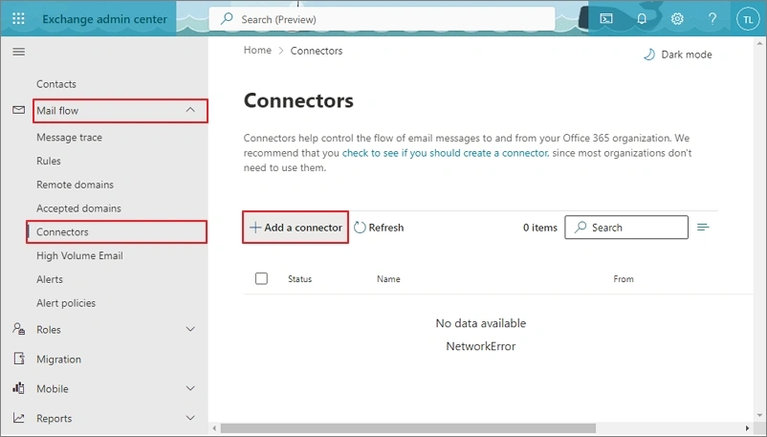
Task: Click the Reports chart icon
Action: (x=18, y=418)
